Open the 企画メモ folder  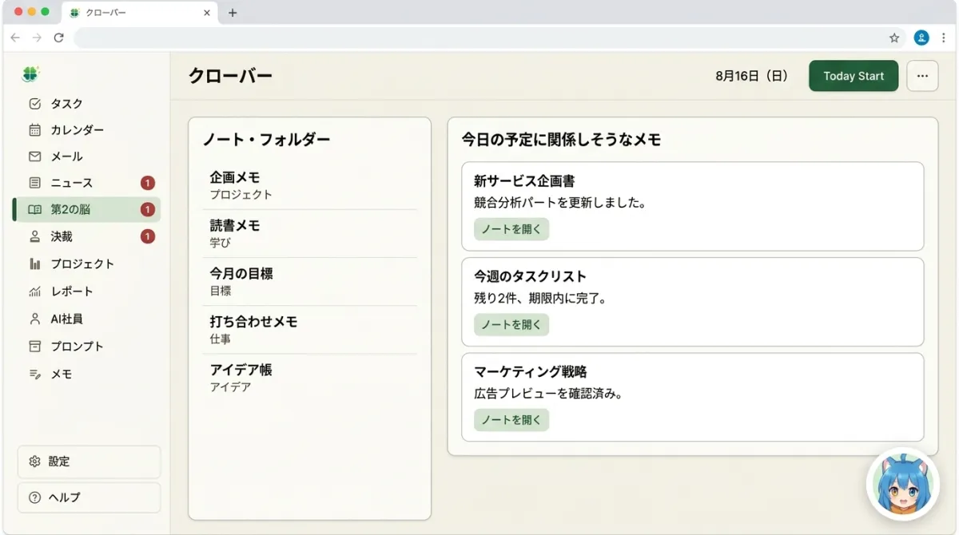click(x=309, y=185)
